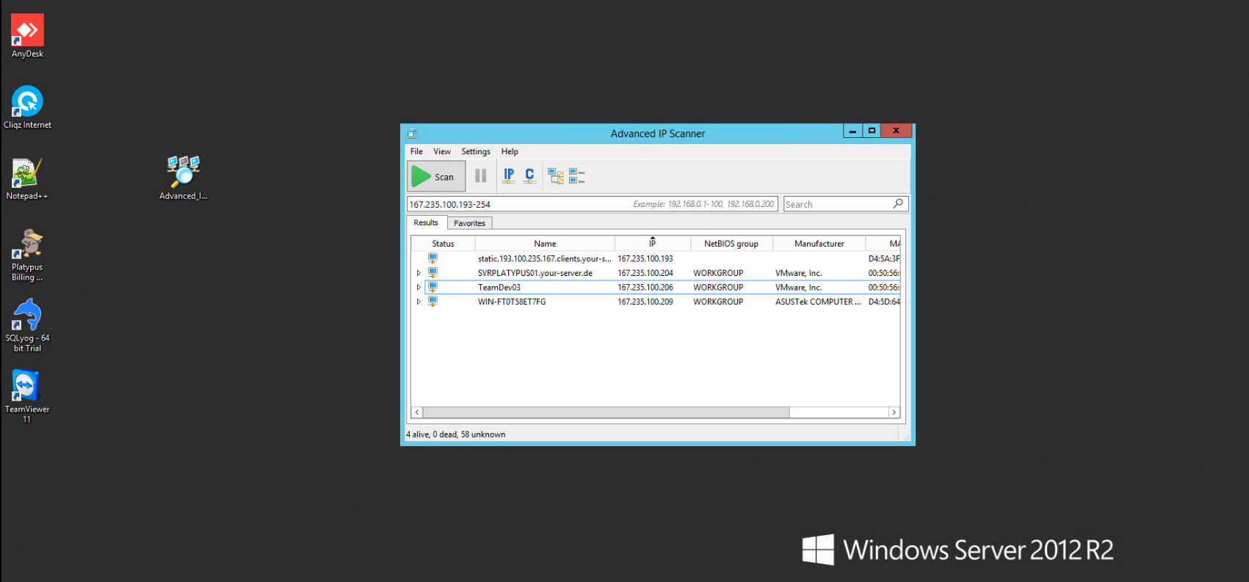Expand the WIN-FT0T58ET7FG row
The height and width of the screenshot is (582, 1249).
(x=419, y=302)
